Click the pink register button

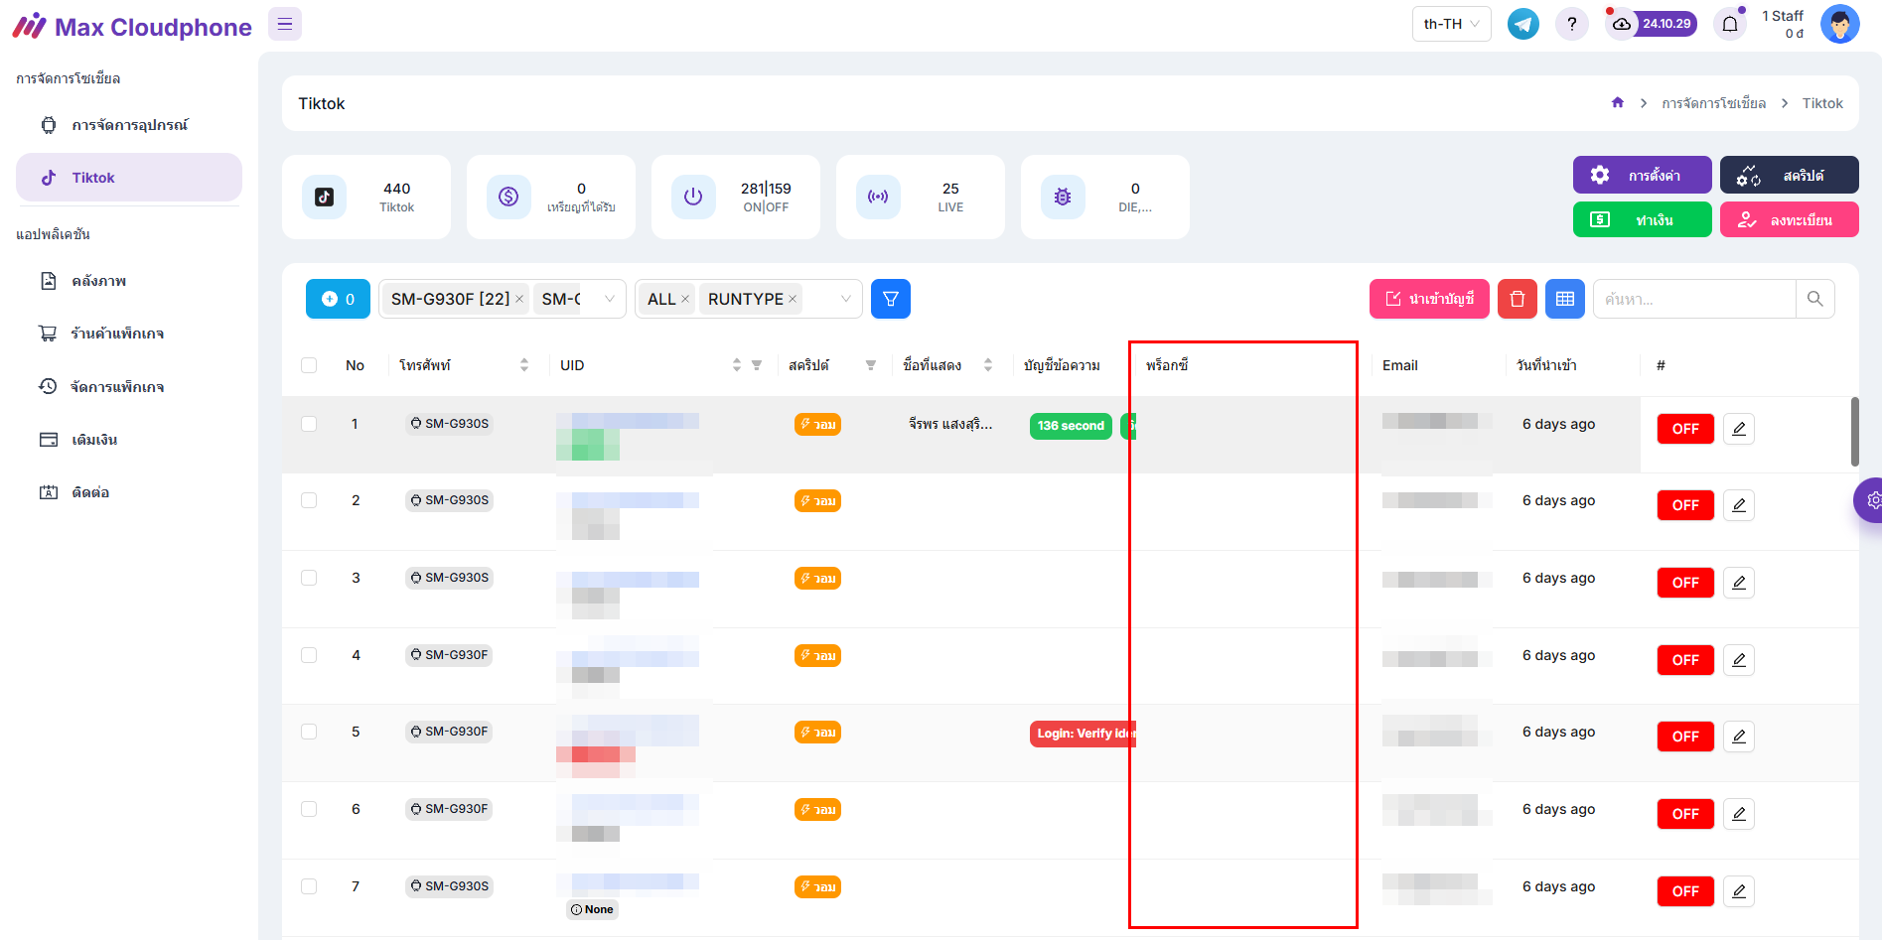[1789, 219]
